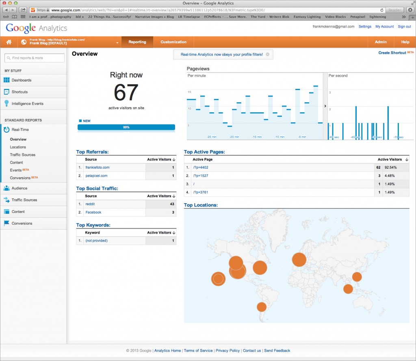
Task: Open the Help tab
Action: pos(405,42)
